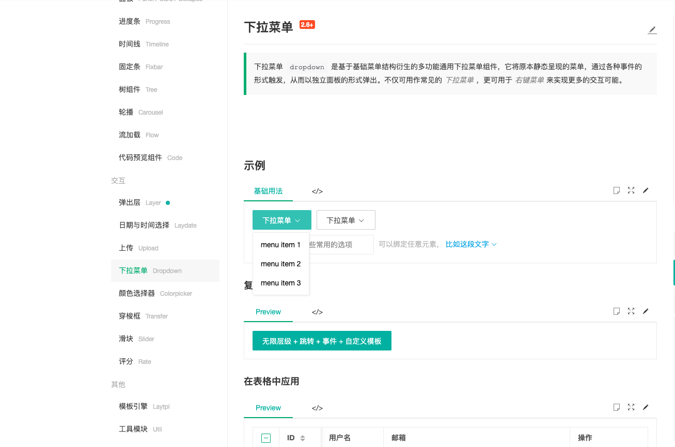Click the fullscreen icon in 基础用法 panel header

pyautogui.click(x=631, y=190)
